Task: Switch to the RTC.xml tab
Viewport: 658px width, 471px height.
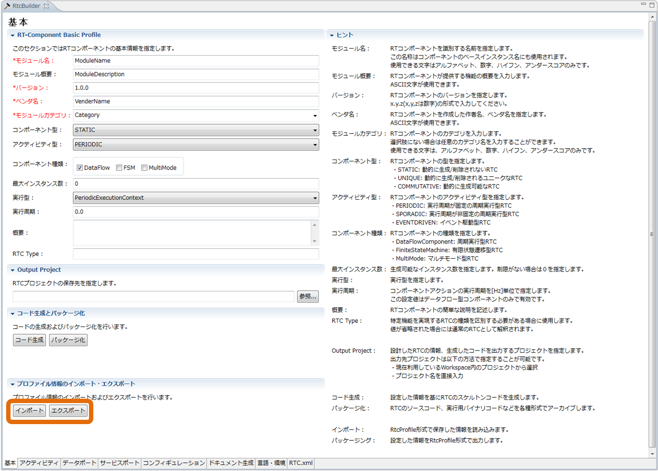Action: coord(301,463)
